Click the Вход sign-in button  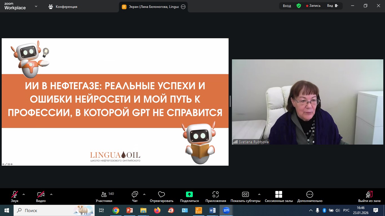click(x=287, y=6)
